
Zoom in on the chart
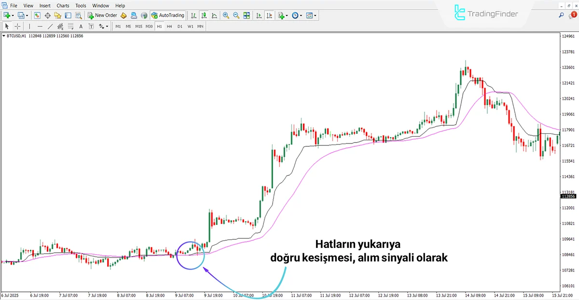225,15
